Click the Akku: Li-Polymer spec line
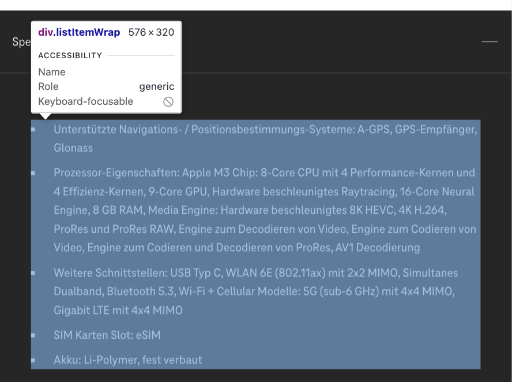The height and width of the screenshot is (382, 512). tap(127, 360)
